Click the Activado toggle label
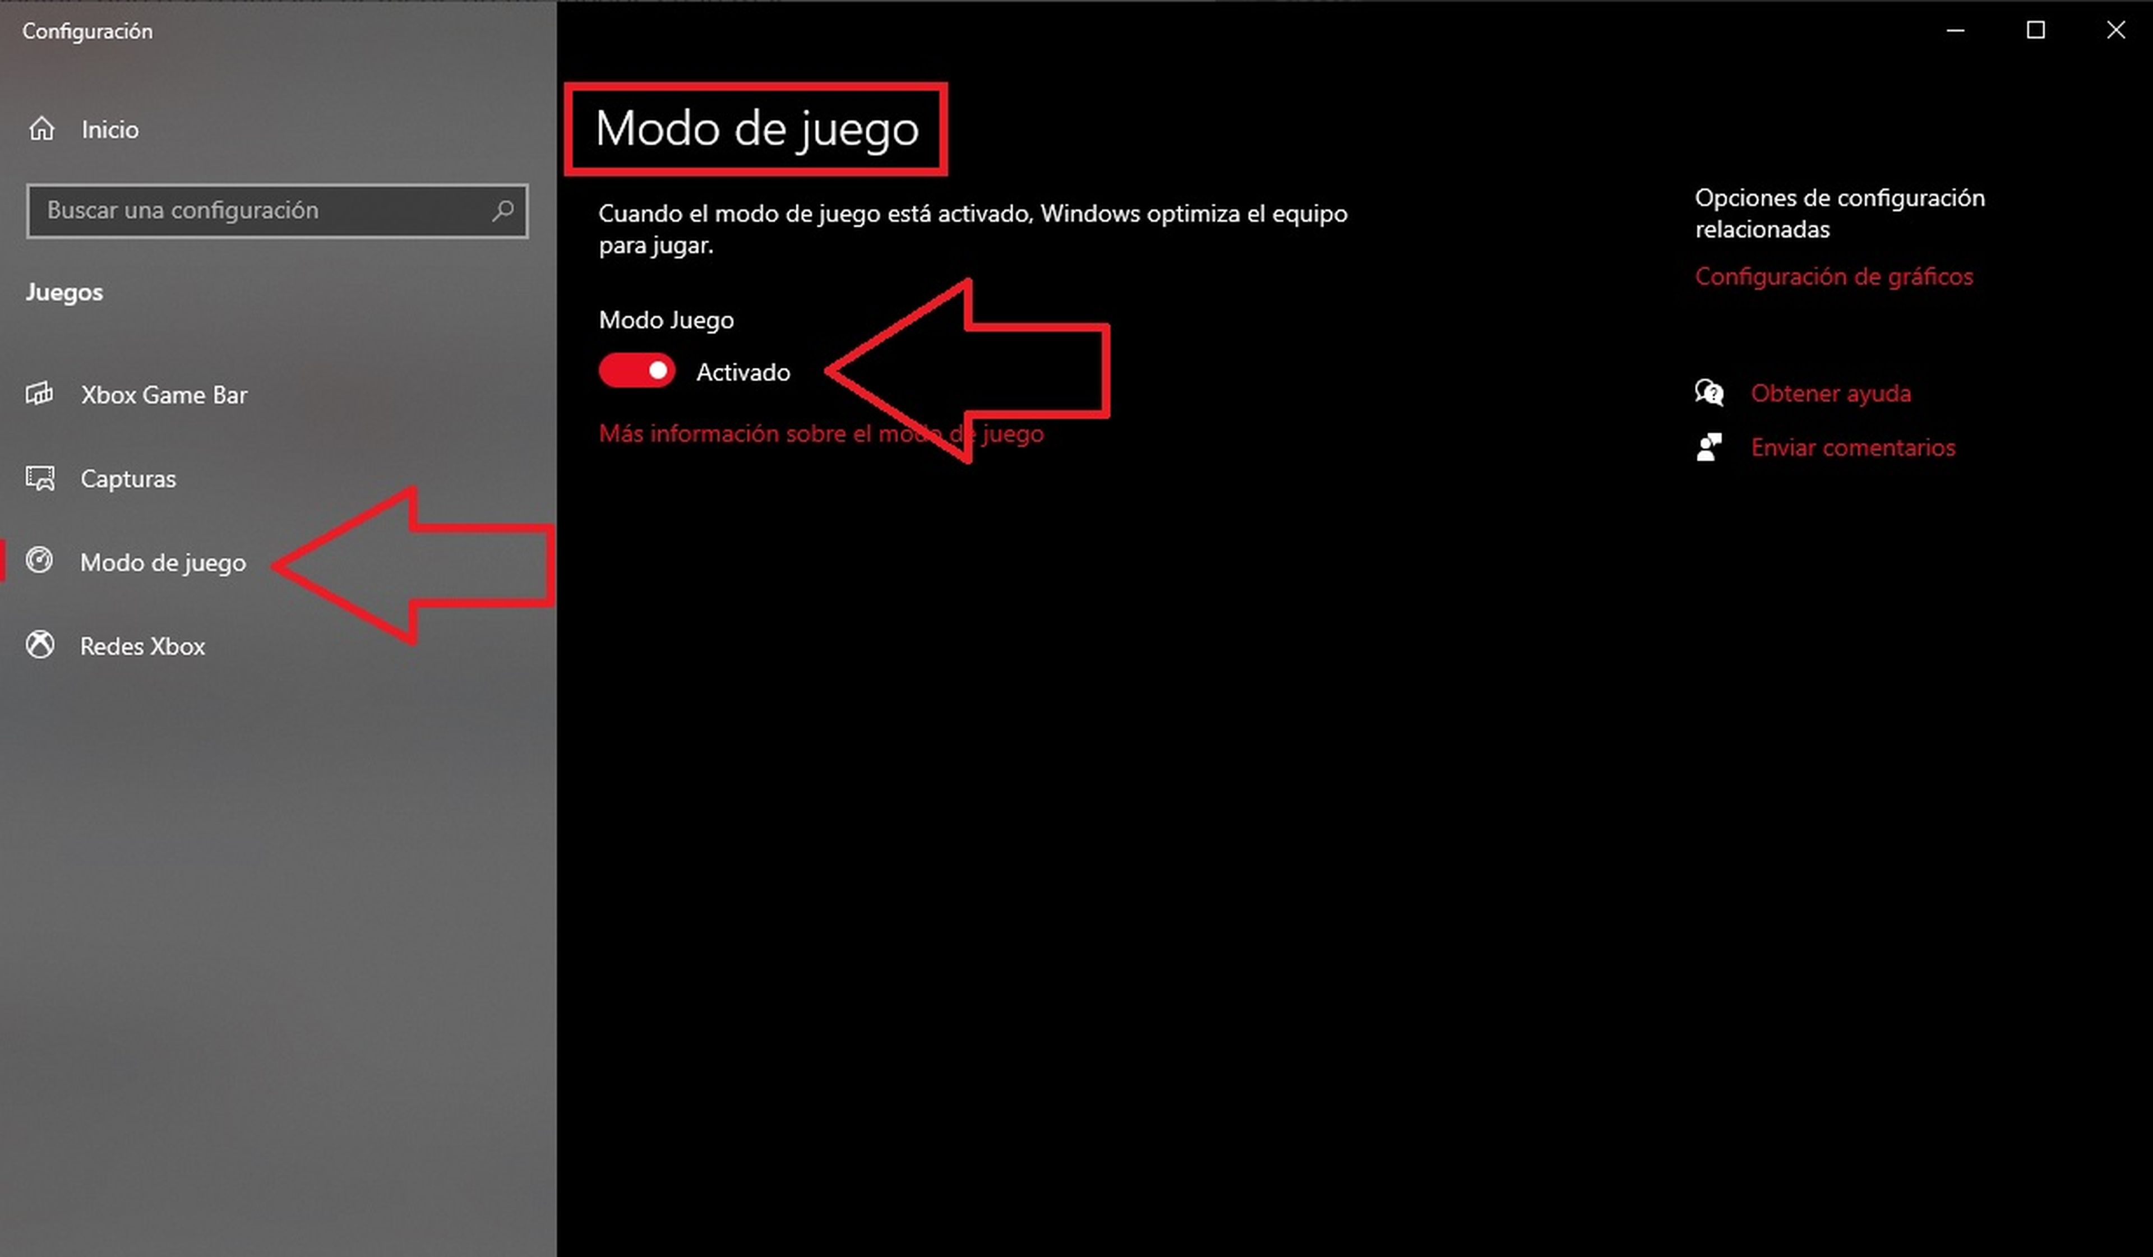The image size is (2153, 1257). 743,372
